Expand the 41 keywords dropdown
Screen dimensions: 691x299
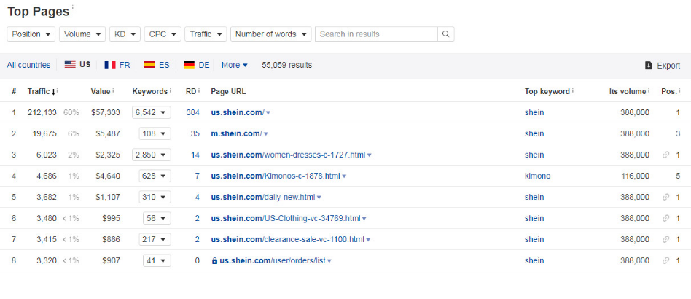point(157,260)
